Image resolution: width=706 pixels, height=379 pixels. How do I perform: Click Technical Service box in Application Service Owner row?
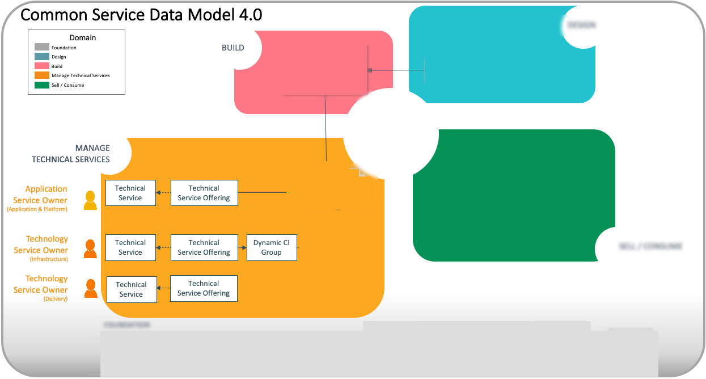[130, 193]
